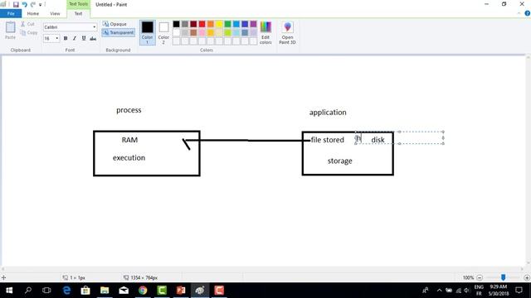Open the Edit colors dialog
The width and height of the screenshot is (531, 298).
pyautogui.click(x=265, y=32)
